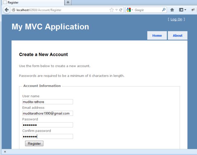The image size is (197, 155).
Task: Click the Account Information legend text
Action: (42, 86)
